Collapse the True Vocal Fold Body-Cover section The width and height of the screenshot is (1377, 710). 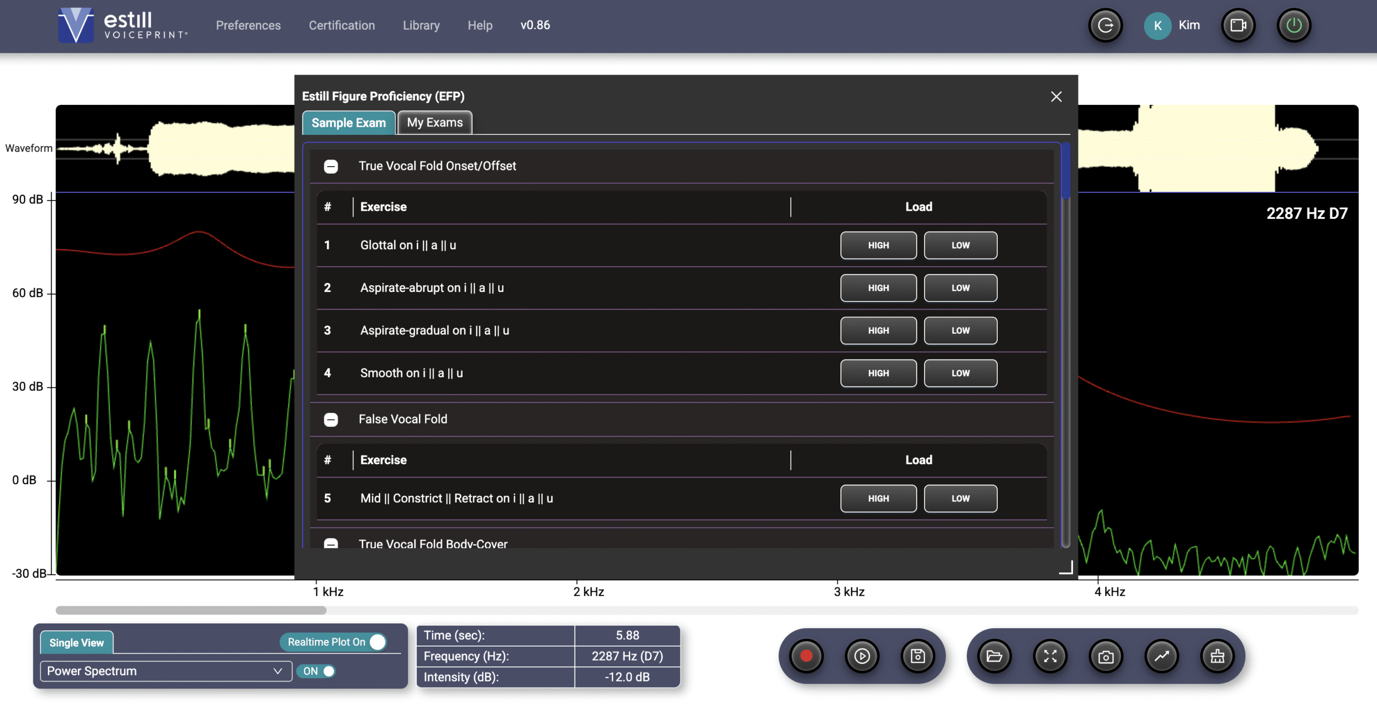331,543
